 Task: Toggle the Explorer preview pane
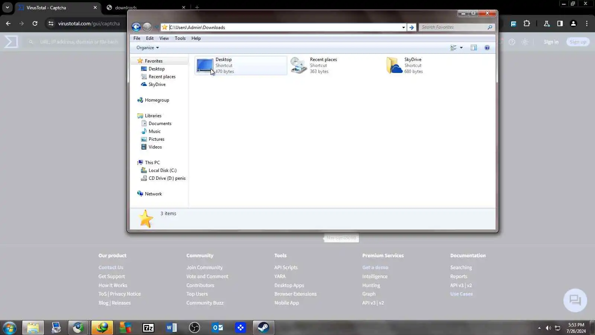coord(473,48)
